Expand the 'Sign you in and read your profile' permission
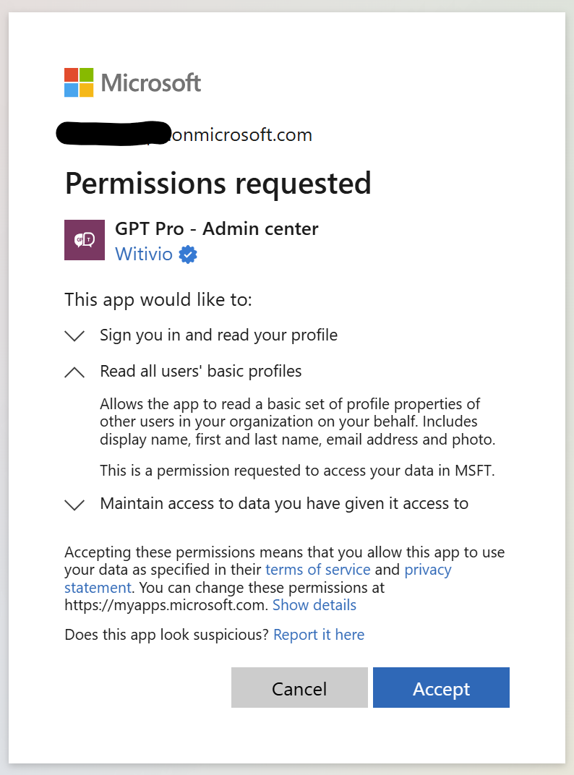The image size is (574, 775). pyautogui.click(x=74, y=335)
